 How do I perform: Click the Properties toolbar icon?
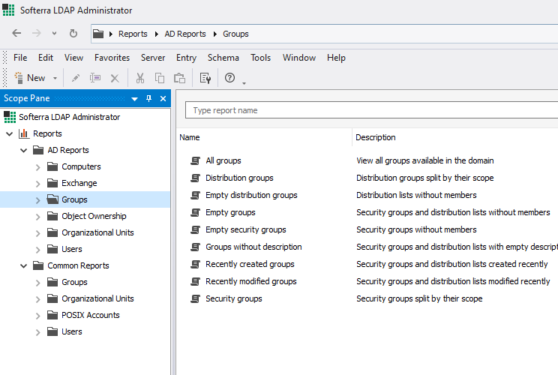[x=205, y=78]
